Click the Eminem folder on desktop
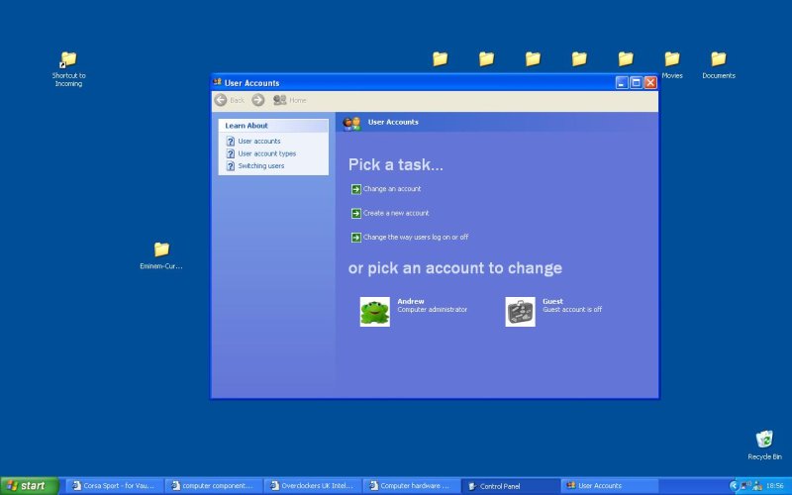The height and width of the screenshot is (495, 792). tap(161, 249)
